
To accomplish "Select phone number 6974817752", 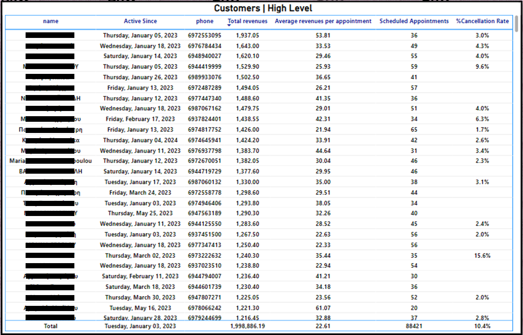I will pos(204,130).
